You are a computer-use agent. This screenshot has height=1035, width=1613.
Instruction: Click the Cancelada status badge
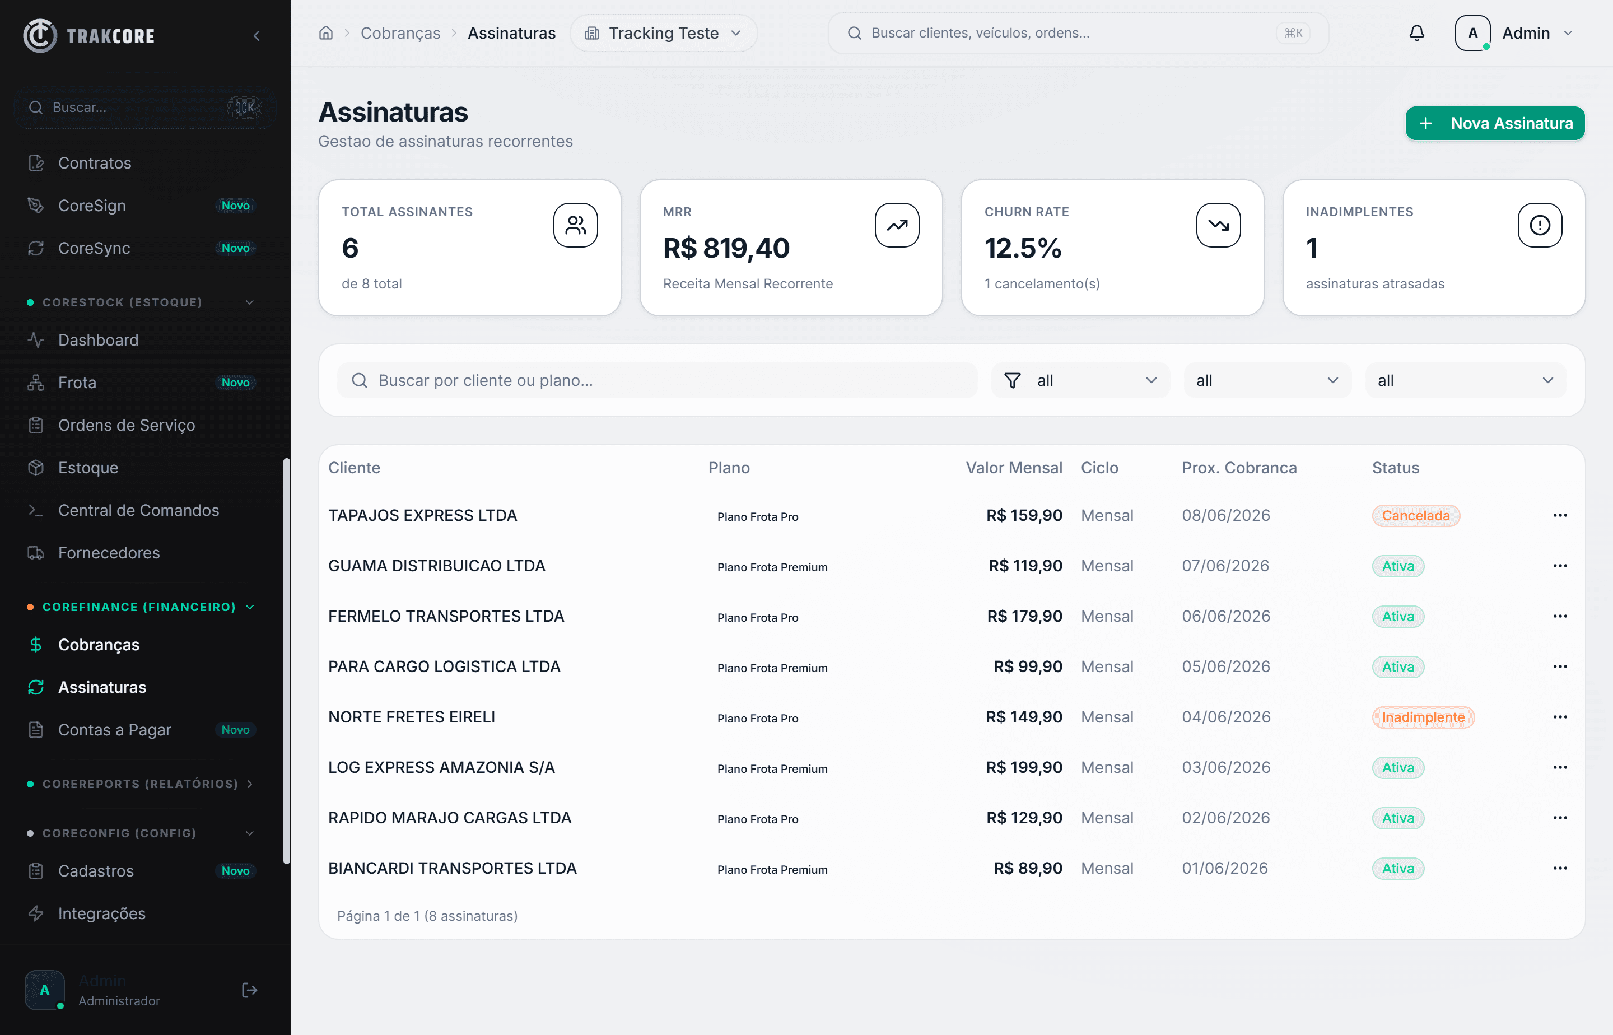(1415, 515)
